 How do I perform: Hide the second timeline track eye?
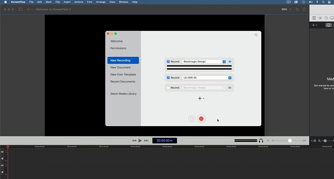(x=2, y=165)
